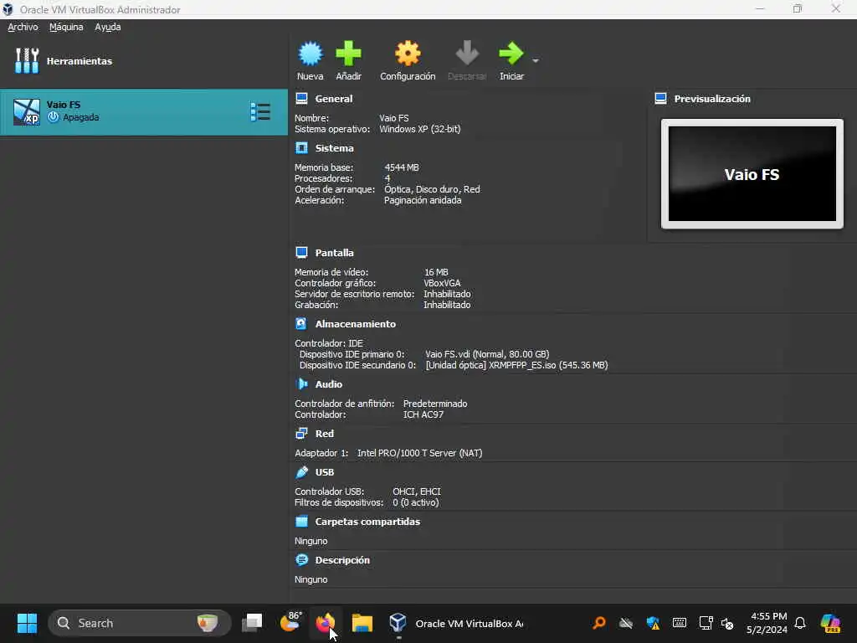This screenshot has width=857, height=643.
Task: Open the Red settings header link
Action: point(324,434)
